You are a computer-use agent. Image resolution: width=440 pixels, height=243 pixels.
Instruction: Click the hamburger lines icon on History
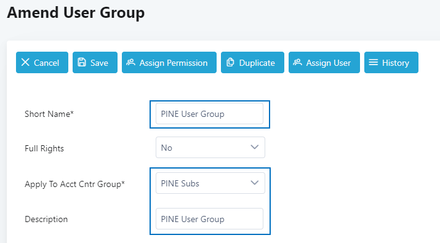[373, 62]
